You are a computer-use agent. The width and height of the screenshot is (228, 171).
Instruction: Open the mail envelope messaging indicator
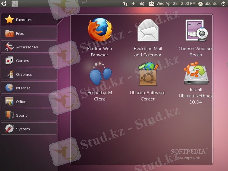coord(151,4)
